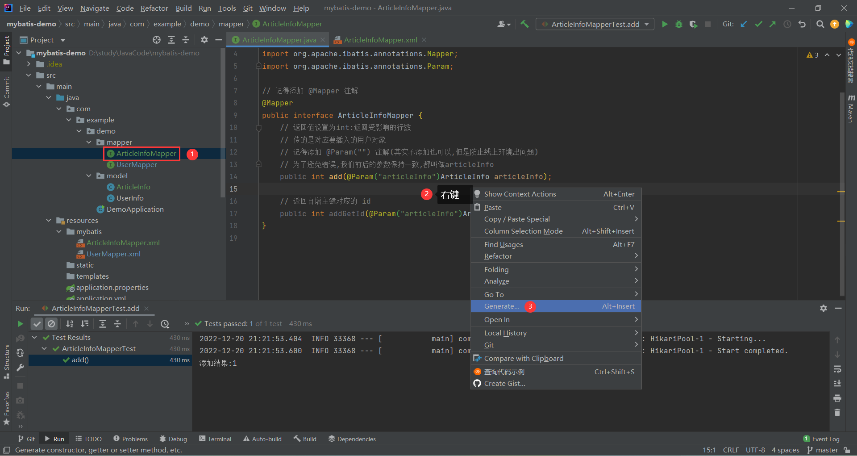
Task: Select Find Usages in context menu
Action: point(556,244)
